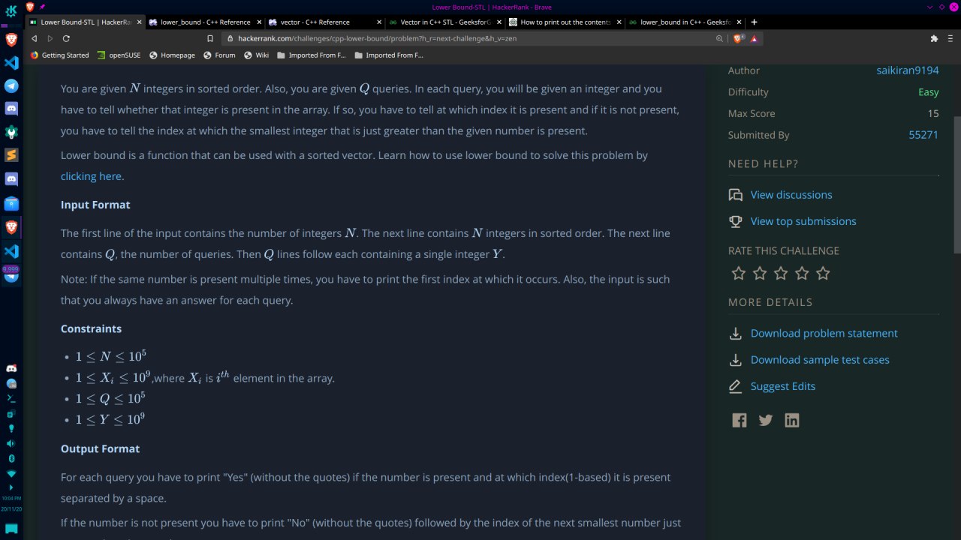This screenshot has width=961, height=540.
Task: Open Brave Shields lion icon in address bar
Action: [738, 38]
